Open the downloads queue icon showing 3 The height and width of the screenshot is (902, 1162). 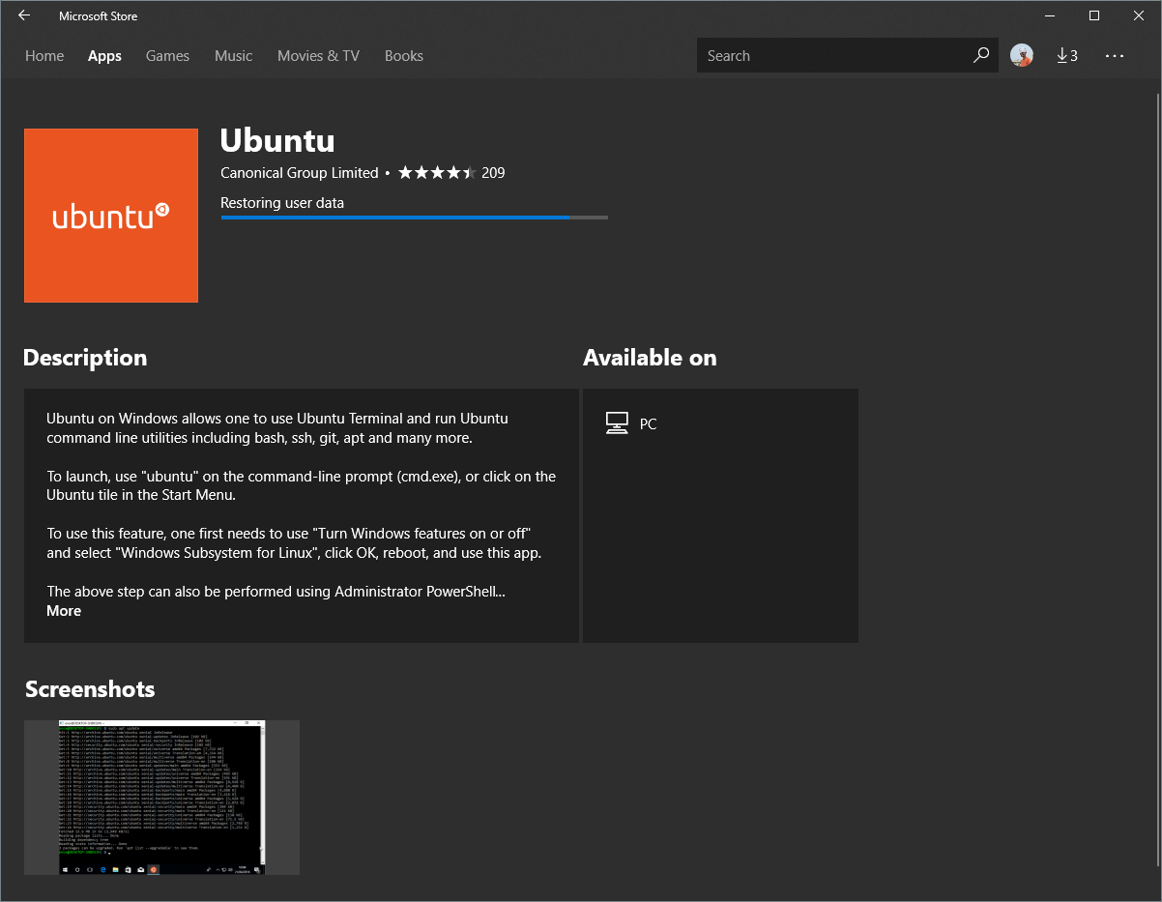[x=1067, y=55]
